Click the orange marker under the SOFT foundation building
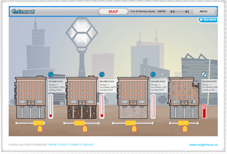Screen dimensions: 227x154 click(x=134, y=129)
